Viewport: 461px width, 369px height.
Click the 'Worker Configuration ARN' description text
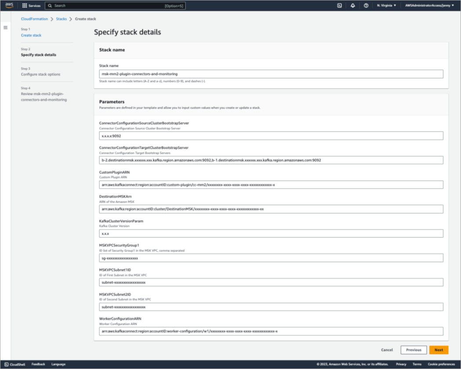(x=118, y=324)
